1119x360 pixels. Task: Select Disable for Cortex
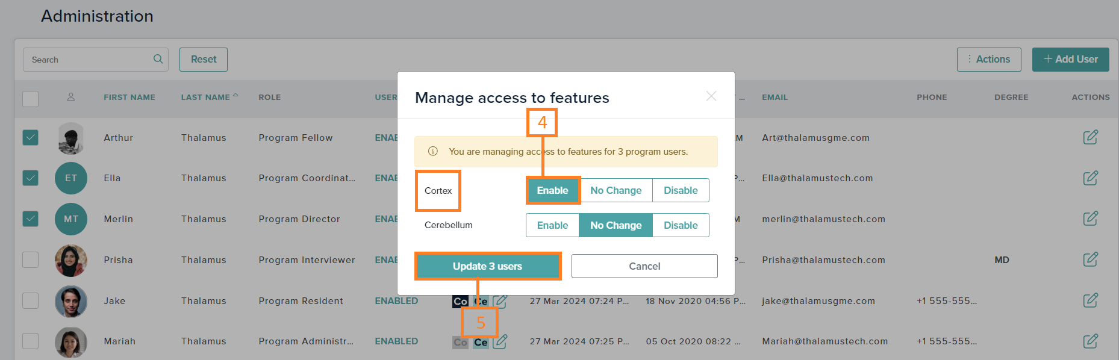(681, 190)
